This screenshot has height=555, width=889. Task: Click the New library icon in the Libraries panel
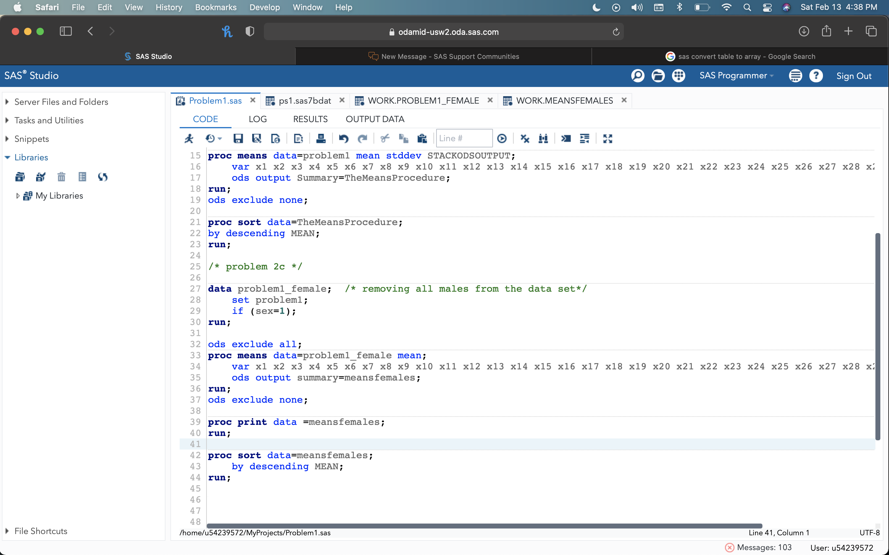[20, 177]
